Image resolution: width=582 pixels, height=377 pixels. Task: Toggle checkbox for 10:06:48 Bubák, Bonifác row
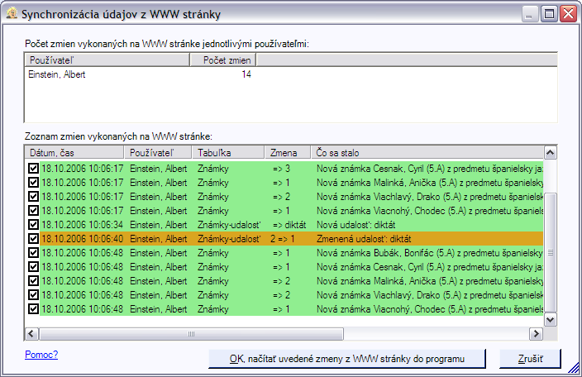click(33, 253)
